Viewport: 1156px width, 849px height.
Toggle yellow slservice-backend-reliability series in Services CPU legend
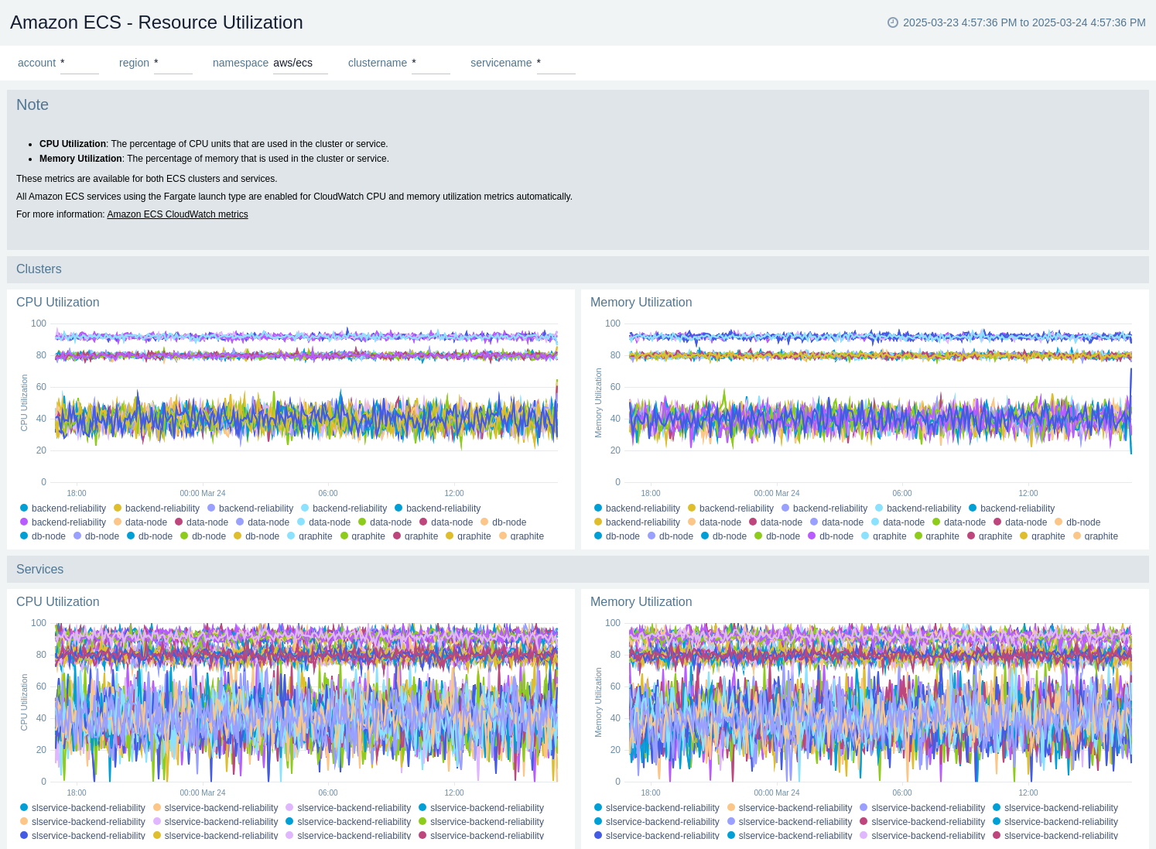(x=215, y=836)
